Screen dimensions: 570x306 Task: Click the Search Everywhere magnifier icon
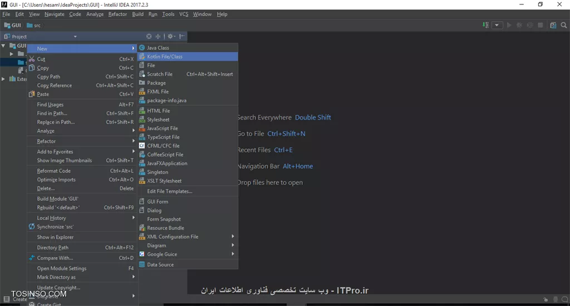[x=563, y=25]
